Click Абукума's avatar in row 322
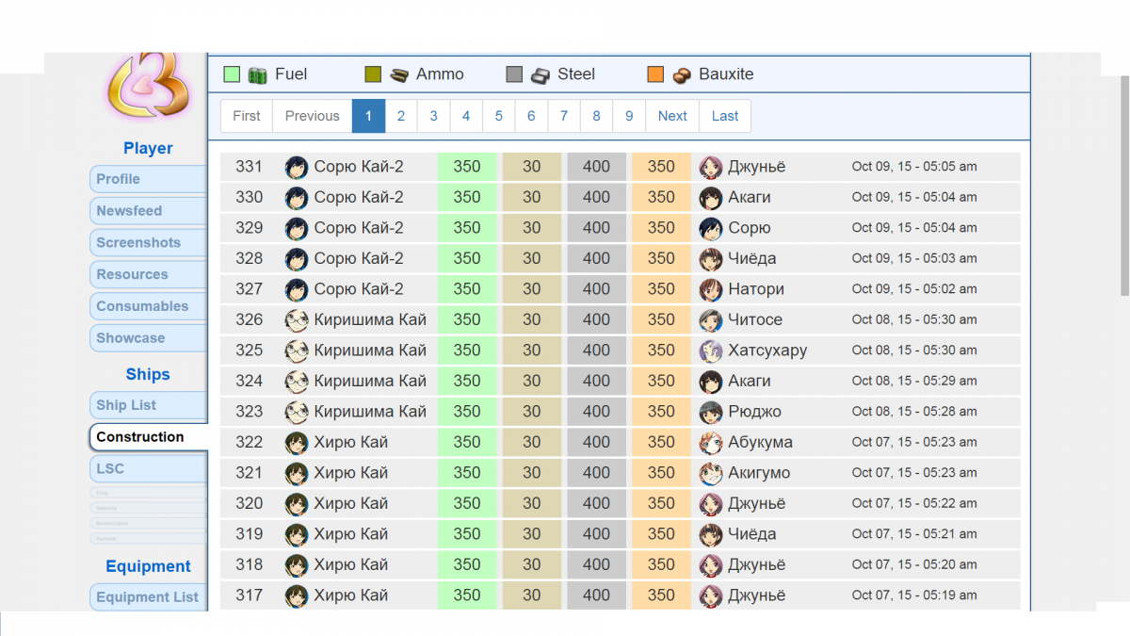The height and width of the screenshot is (636, 1130). (x=711, y=442)
